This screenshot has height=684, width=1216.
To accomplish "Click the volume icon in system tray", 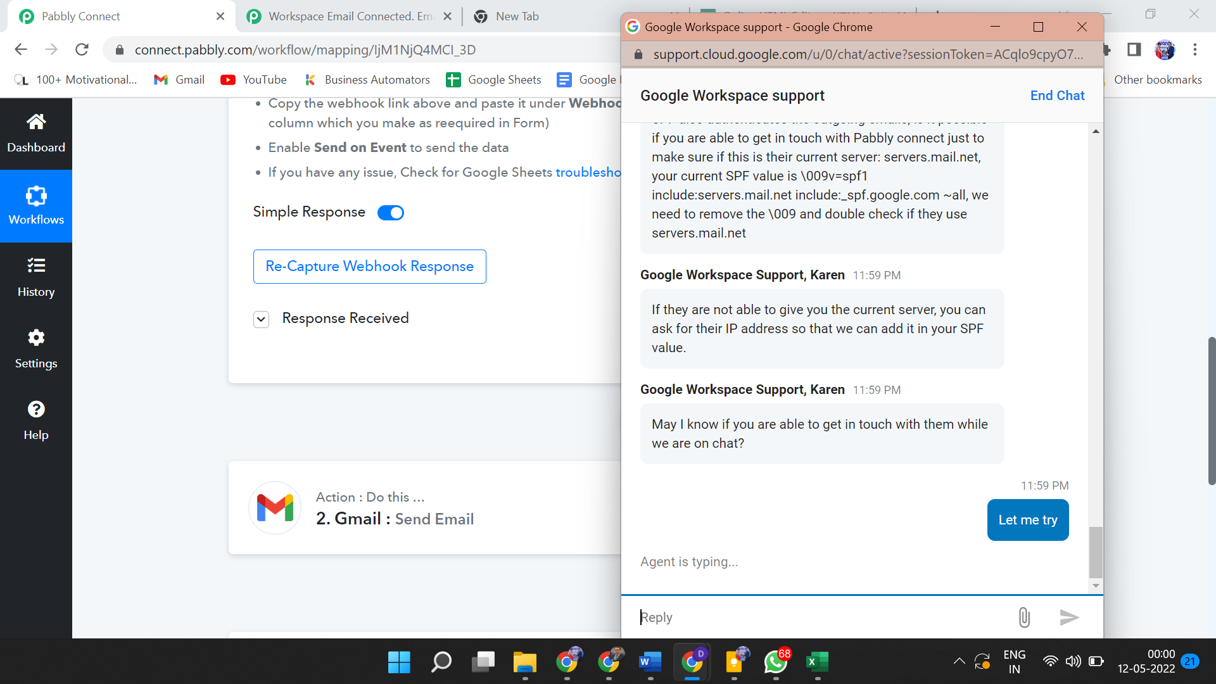I will click(1073, 661).
